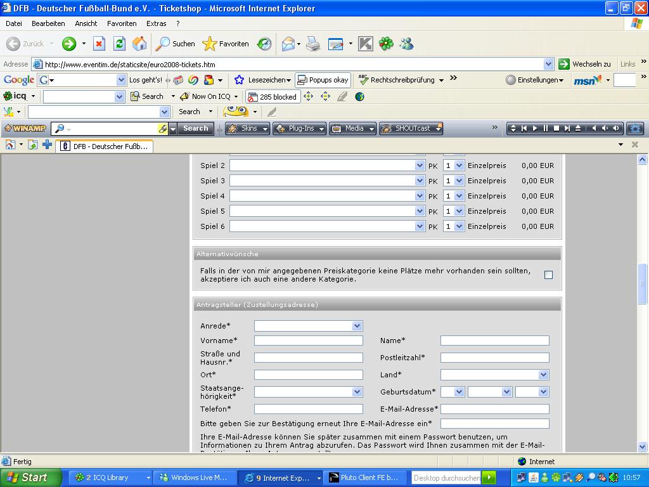649x487 pixels.
Task: Click the Windows Start button
Action: [x=30, y=477]
